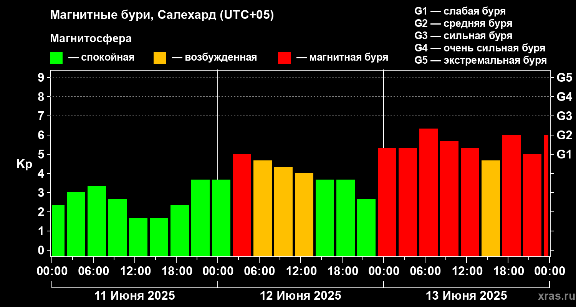The image size is (576, 307).
Task: Click the green 'спокойная' legend swatch
Action: pyautogui.click(x=56, y=58)
